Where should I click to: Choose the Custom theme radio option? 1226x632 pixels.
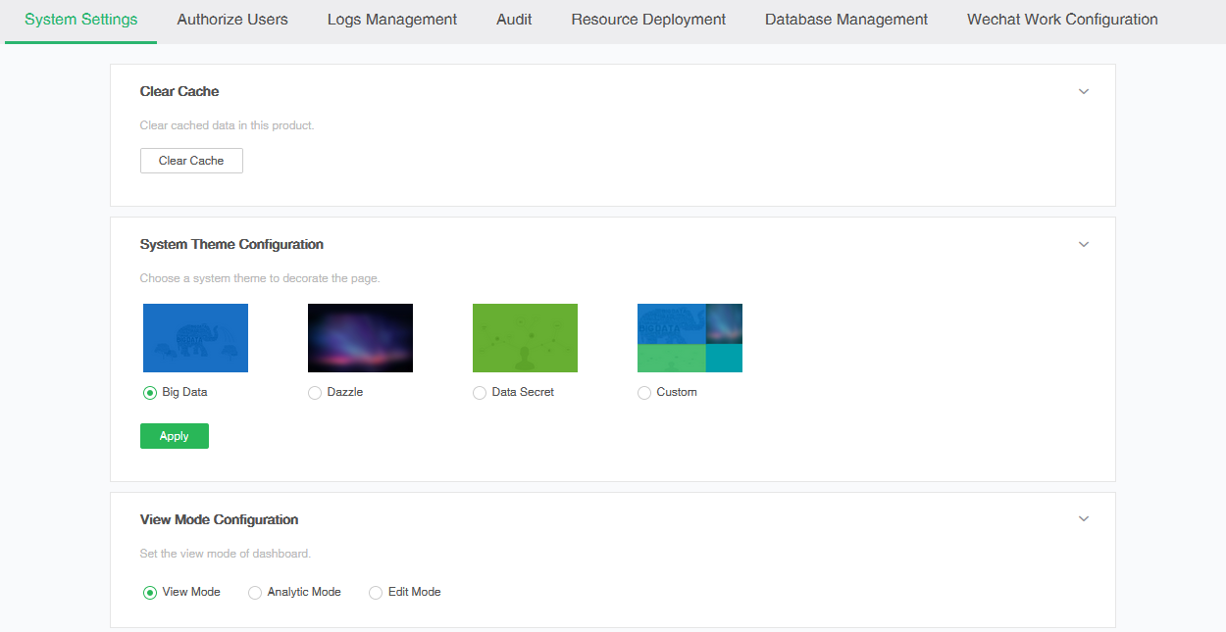click(x=644, y=393)
